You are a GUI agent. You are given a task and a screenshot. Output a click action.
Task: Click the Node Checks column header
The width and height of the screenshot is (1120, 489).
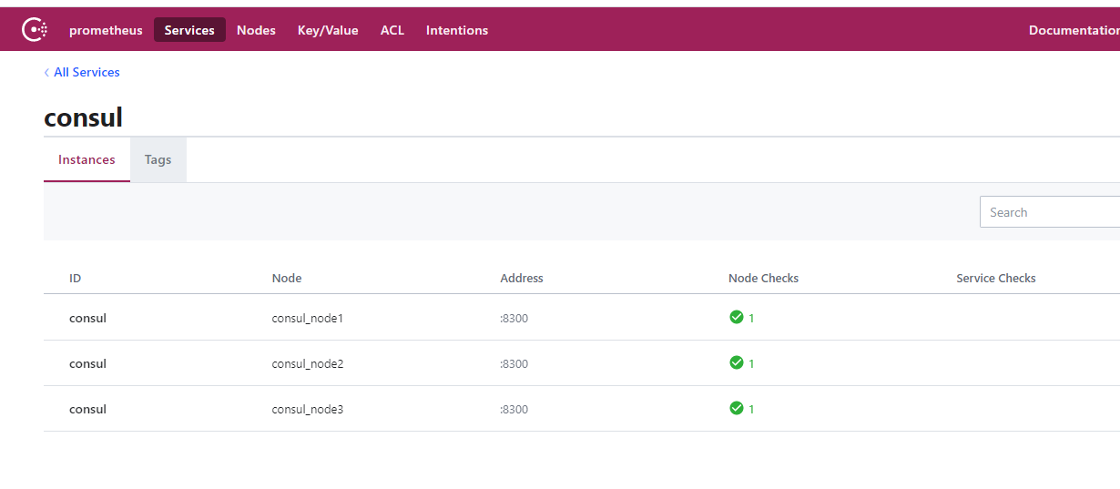(x=763, y=278)
